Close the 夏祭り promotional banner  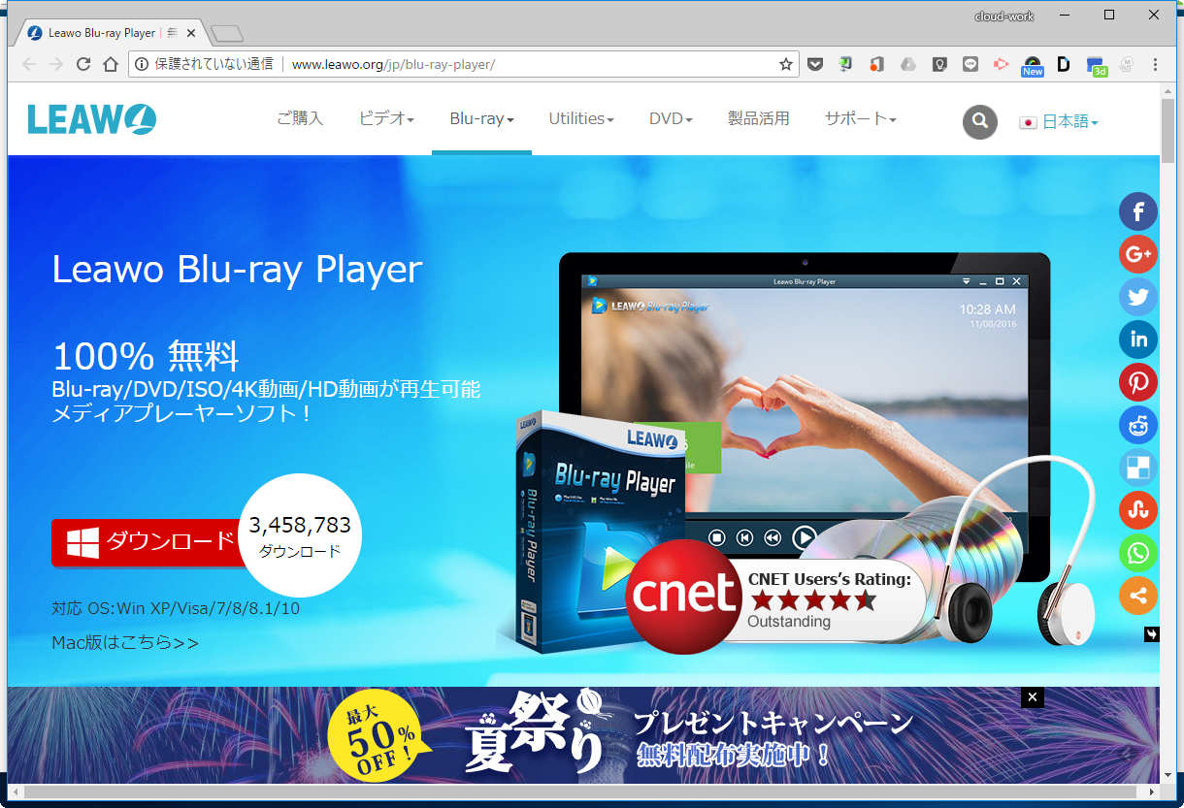pos(1033,696)
